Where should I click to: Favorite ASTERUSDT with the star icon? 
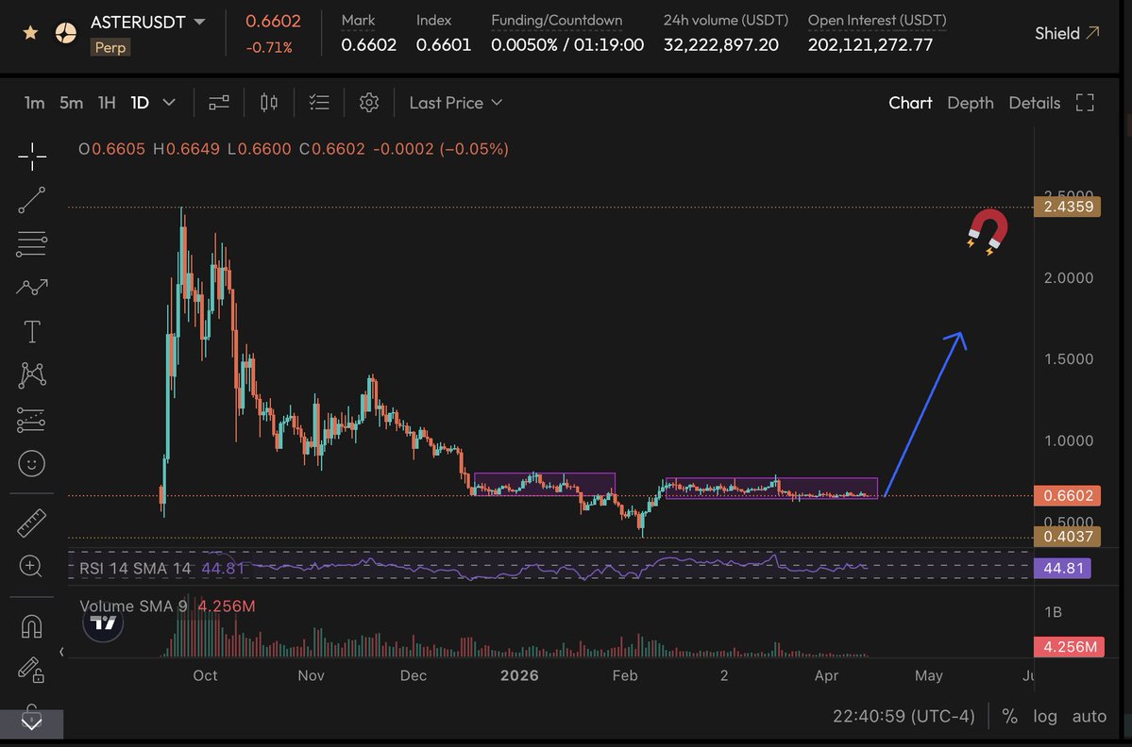point(31,33)
